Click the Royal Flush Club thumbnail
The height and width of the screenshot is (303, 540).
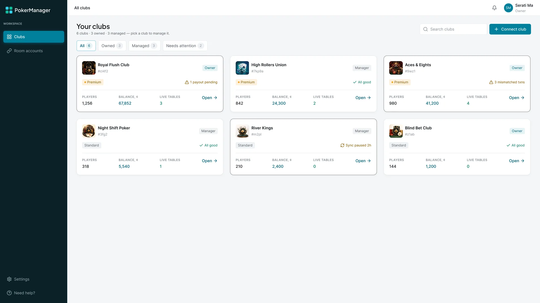click(x=89, y=68)
